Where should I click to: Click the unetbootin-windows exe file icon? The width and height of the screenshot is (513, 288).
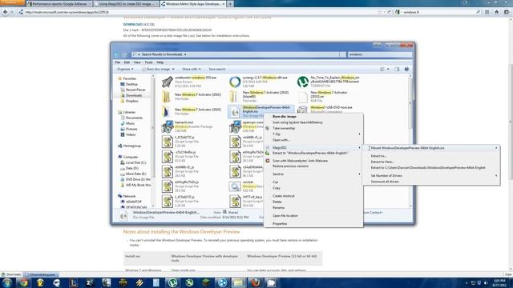click(x=168, y=82)
